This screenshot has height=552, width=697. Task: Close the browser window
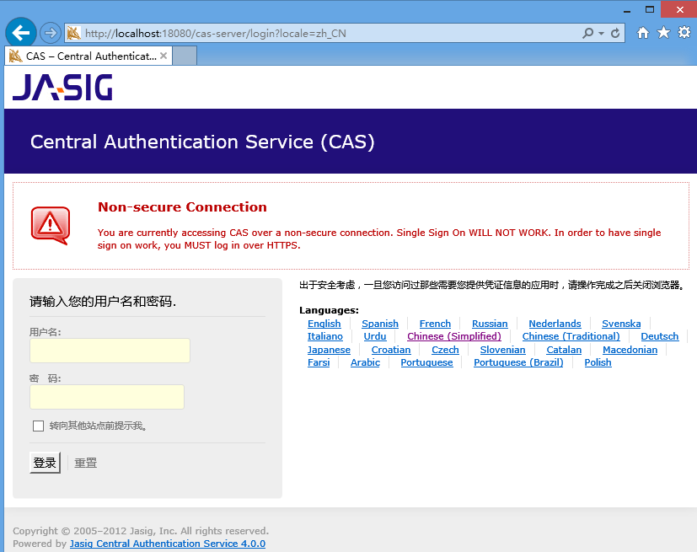(x=679, y=9)
